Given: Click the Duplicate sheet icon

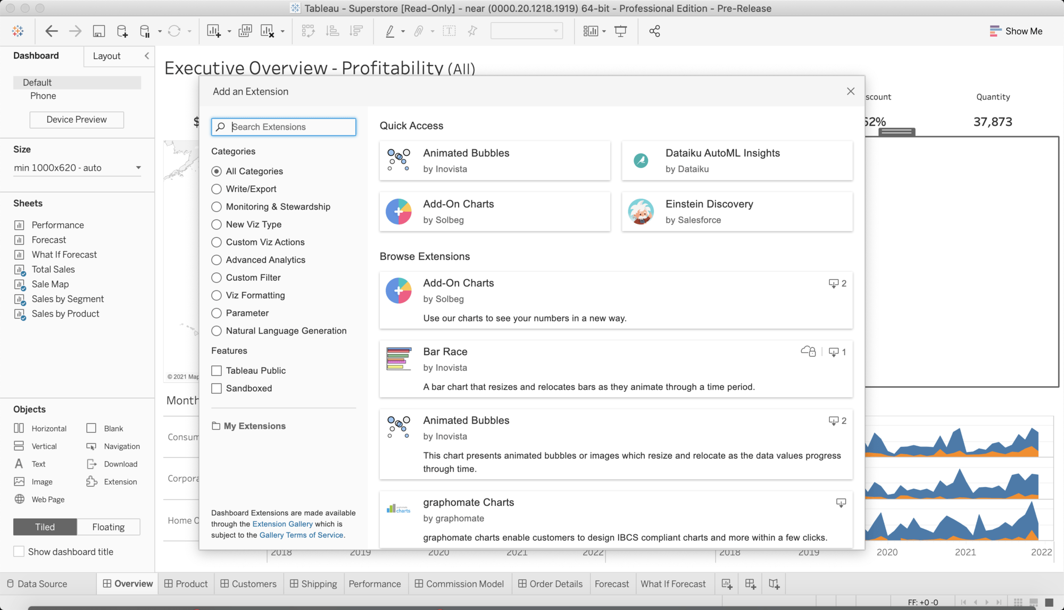Looking at the screenshot, I should tap(245, 31).
